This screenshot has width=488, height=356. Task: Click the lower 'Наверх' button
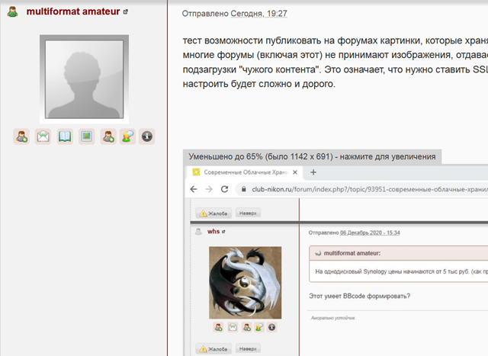(248, 349)
